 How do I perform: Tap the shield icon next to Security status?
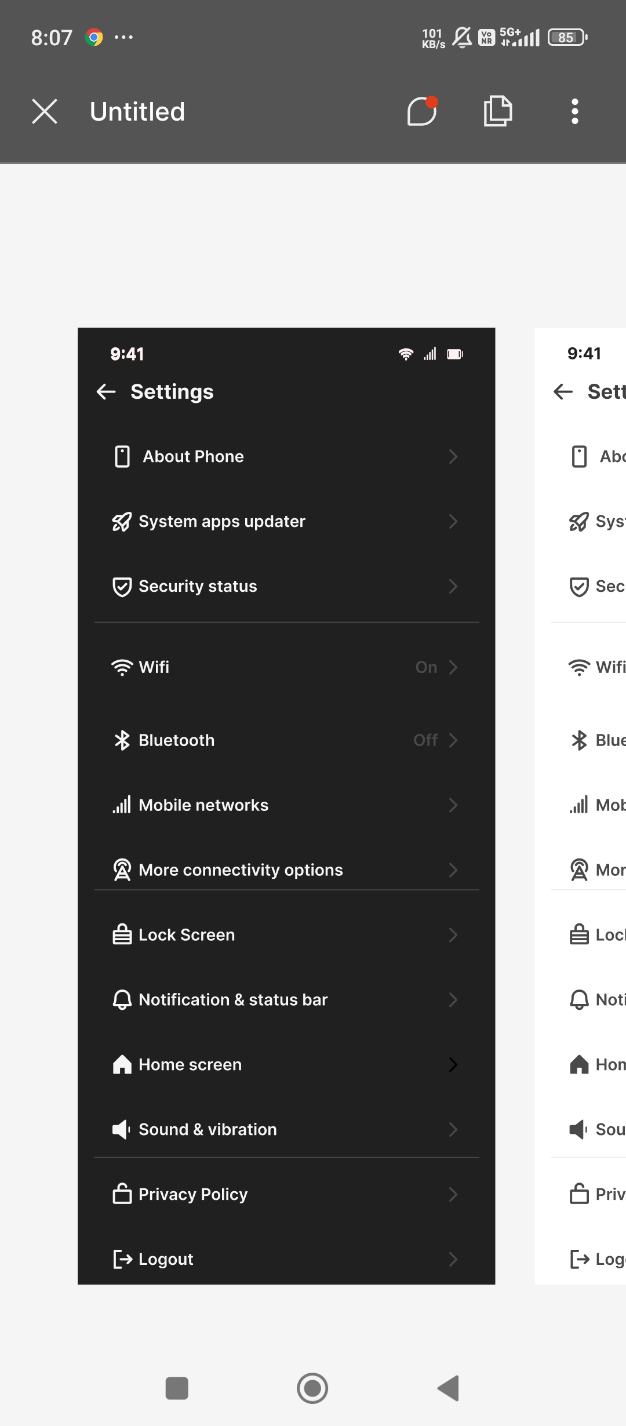[x=122, y=587]
